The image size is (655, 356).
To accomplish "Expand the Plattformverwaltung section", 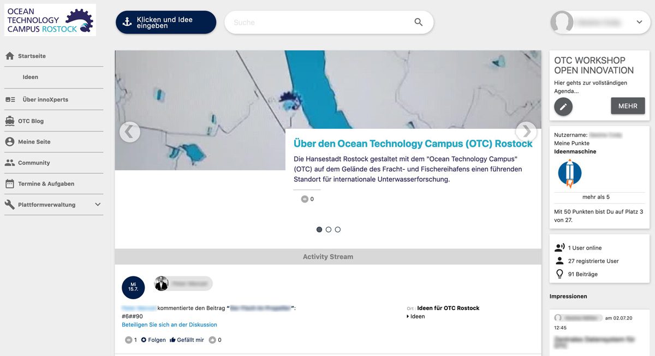I will click(x=98, y=205).
